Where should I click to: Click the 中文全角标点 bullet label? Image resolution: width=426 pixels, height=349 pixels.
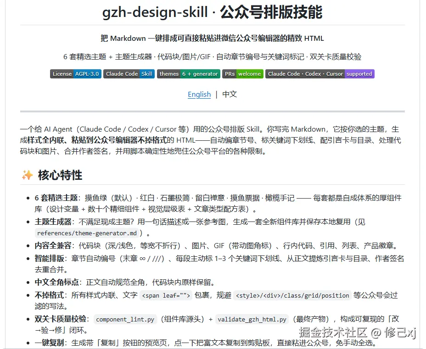coord(57,282)
